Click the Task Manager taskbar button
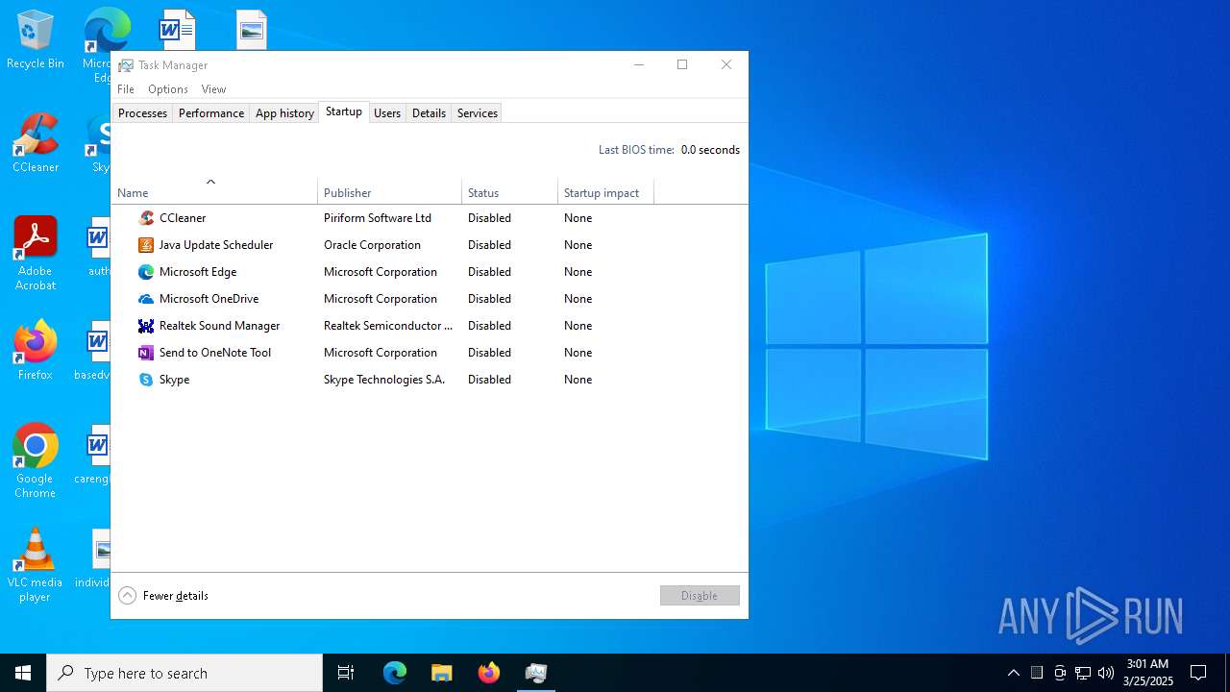The height and width of the screenshot is (692, 1230). [536, 673]
